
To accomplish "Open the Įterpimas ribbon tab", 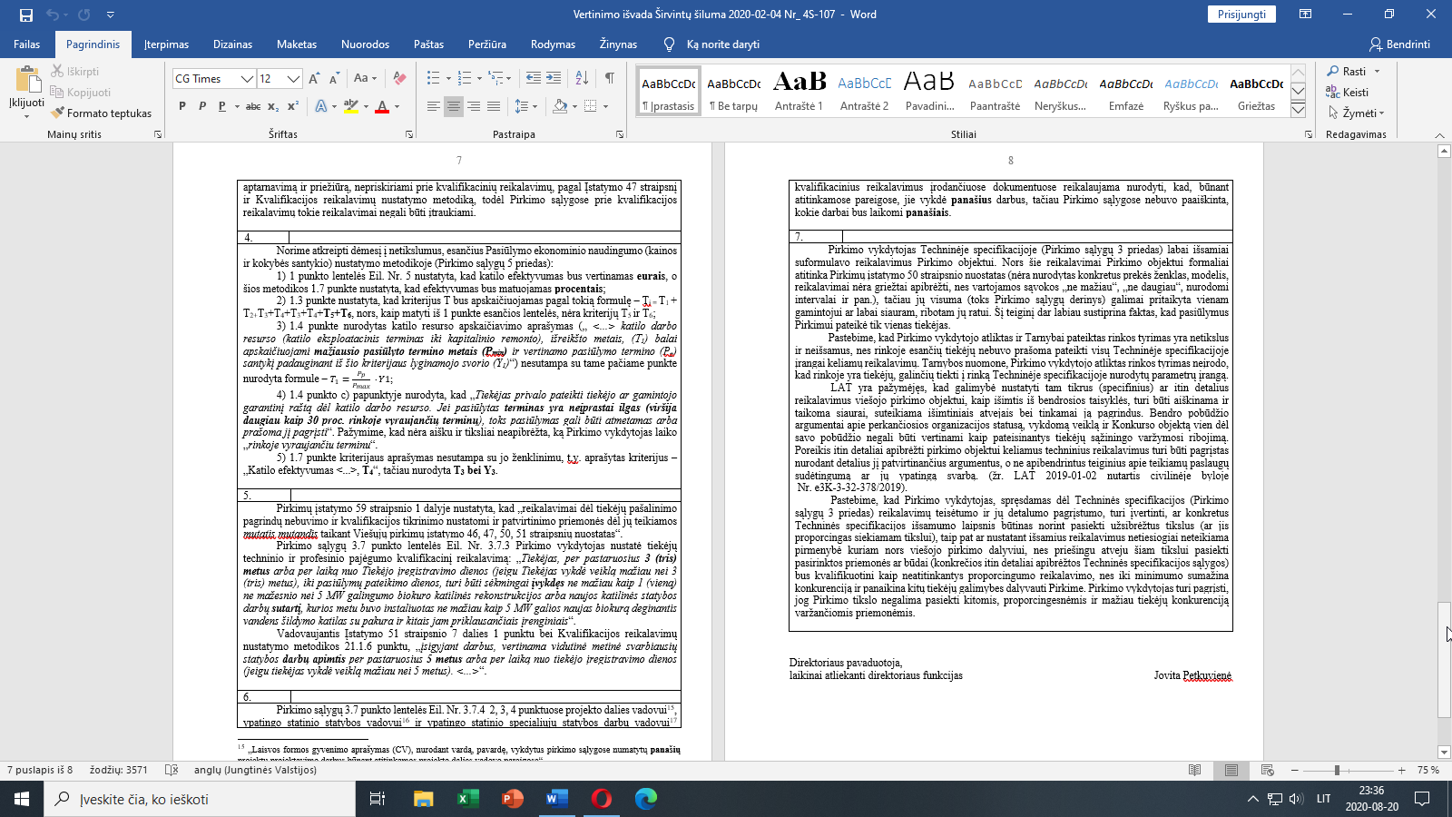I will tap(166, 44).
